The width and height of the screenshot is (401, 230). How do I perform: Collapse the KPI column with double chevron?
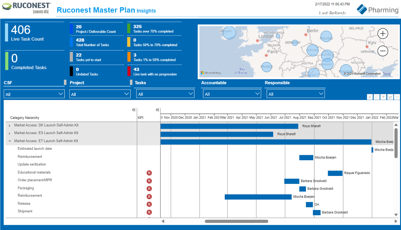coord(157,110)
